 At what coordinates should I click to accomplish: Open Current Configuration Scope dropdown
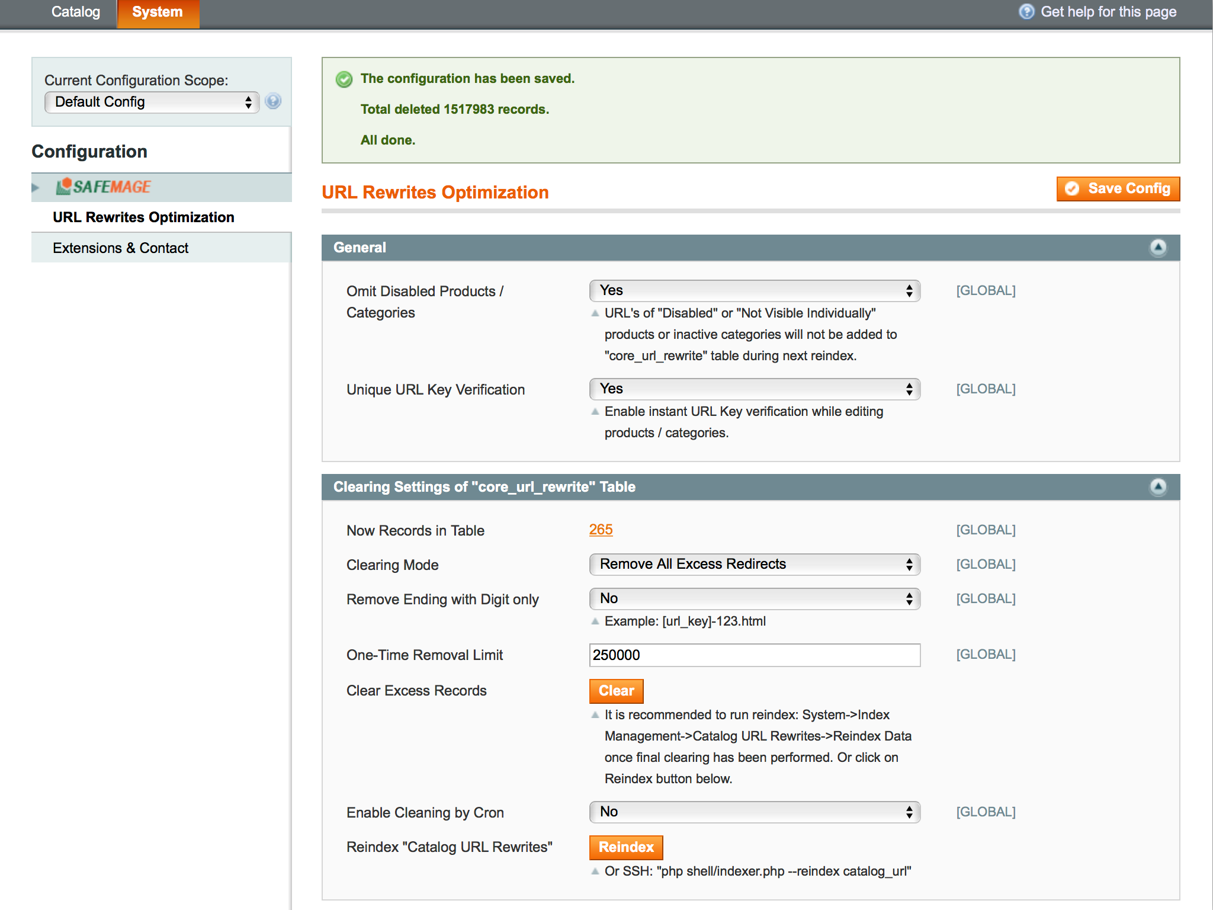[152, 102]
